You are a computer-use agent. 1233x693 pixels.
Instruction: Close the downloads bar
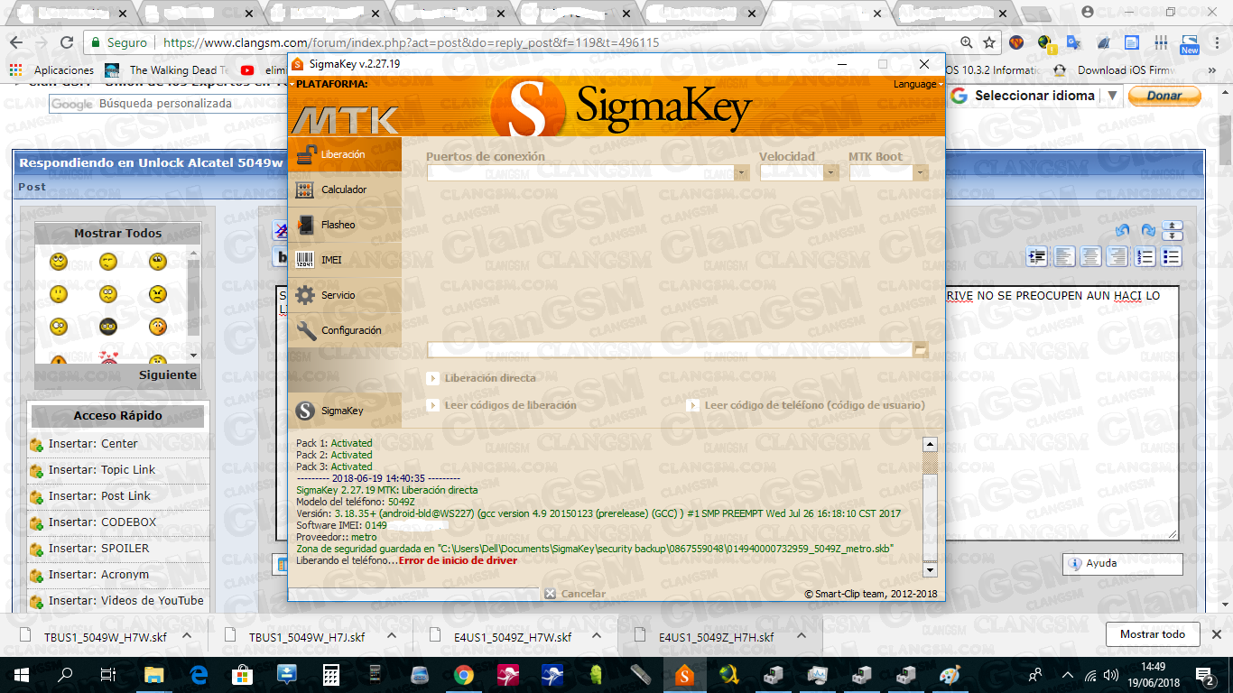point(1218,634)
